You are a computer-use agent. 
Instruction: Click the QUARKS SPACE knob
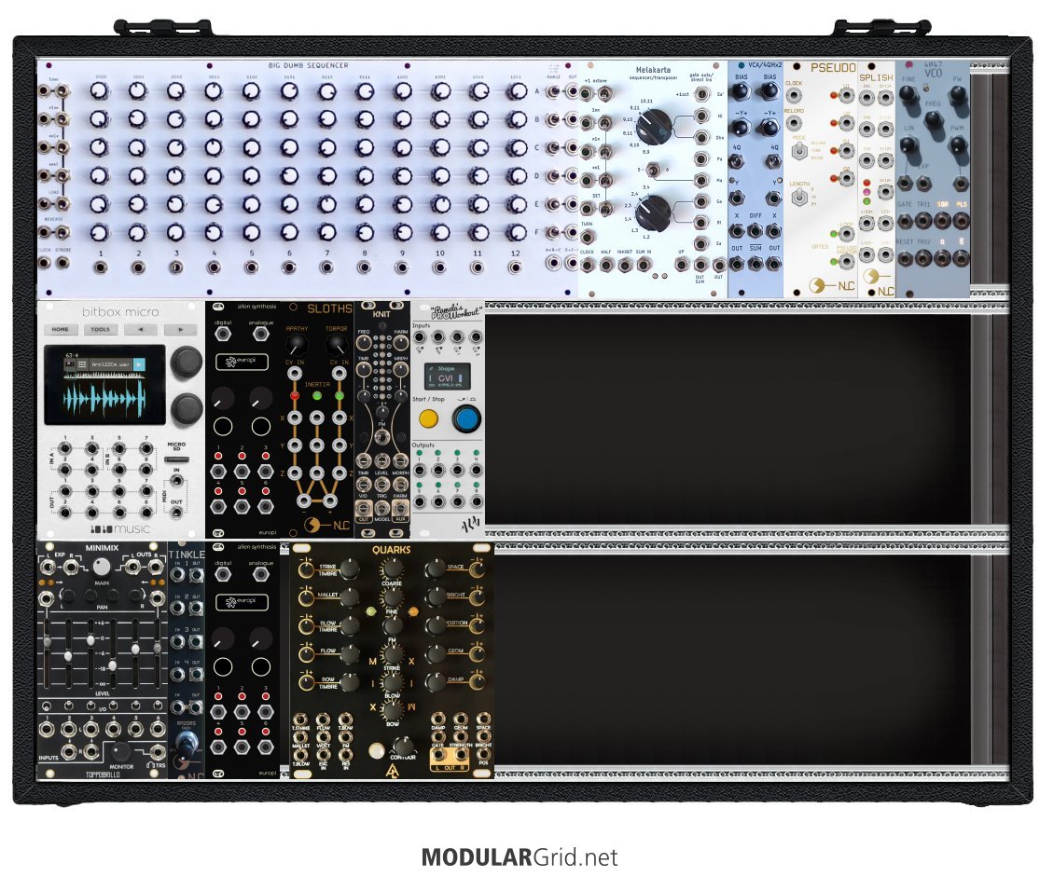(x=435, y=569)
